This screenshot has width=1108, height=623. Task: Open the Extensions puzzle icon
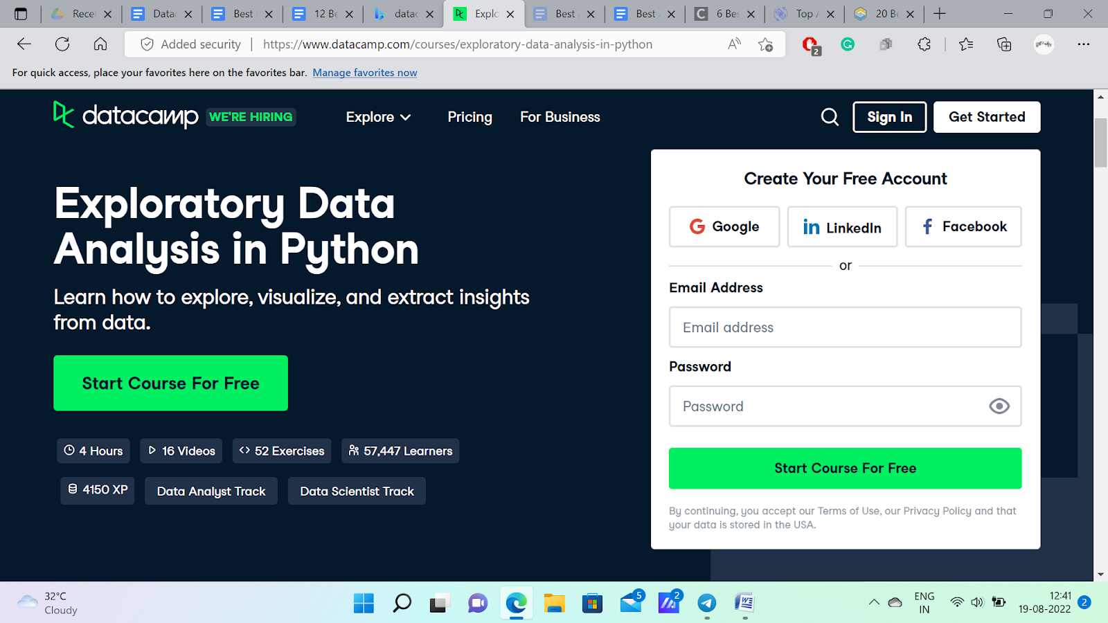coord(924,44)
